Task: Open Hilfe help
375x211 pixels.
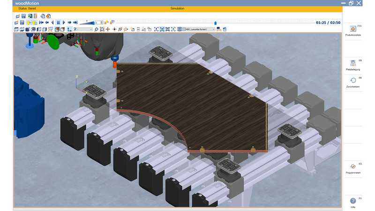Action: point(352,201)
